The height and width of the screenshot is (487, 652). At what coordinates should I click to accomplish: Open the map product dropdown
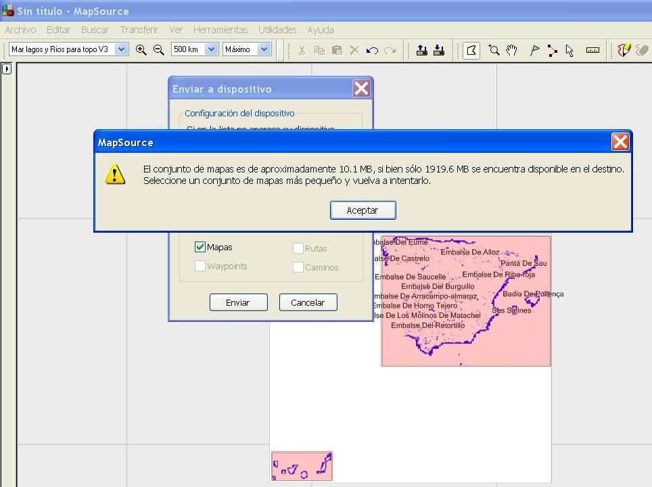(x=121, y=49)
